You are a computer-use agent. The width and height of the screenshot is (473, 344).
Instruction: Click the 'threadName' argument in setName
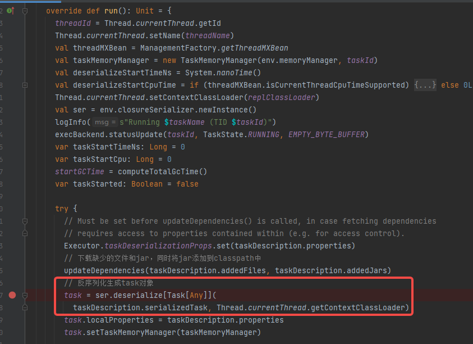(208, 35)
